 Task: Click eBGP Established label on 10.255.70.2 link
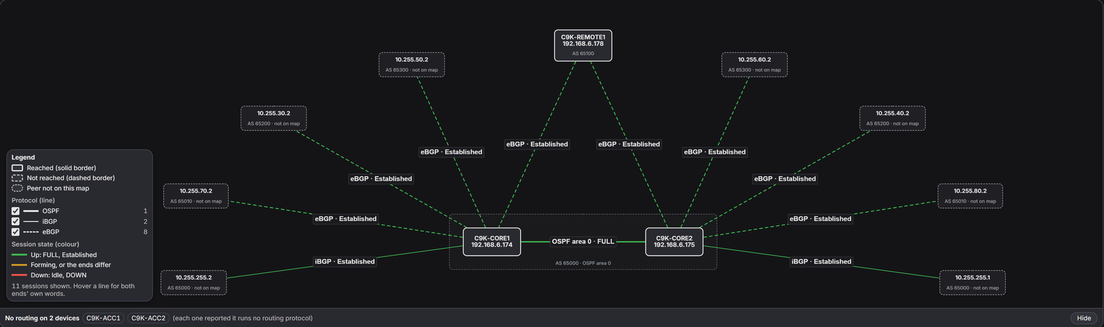(x=345, y=219)
